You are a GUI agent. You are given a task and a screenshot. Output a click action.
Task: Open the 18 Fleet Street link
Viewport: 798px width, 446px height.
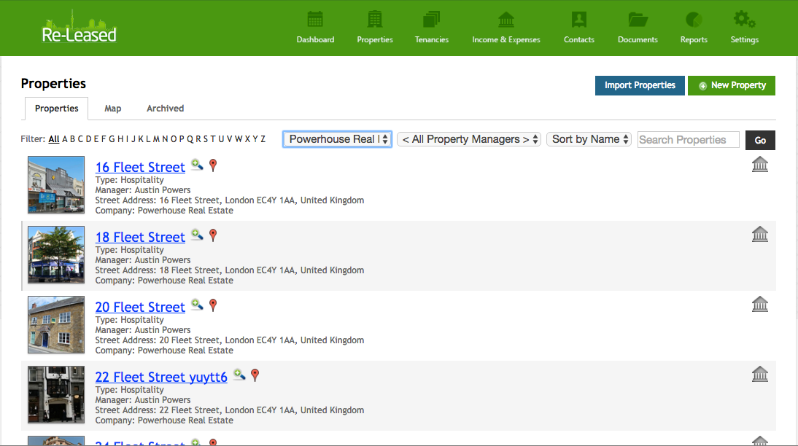coord(140,237)
